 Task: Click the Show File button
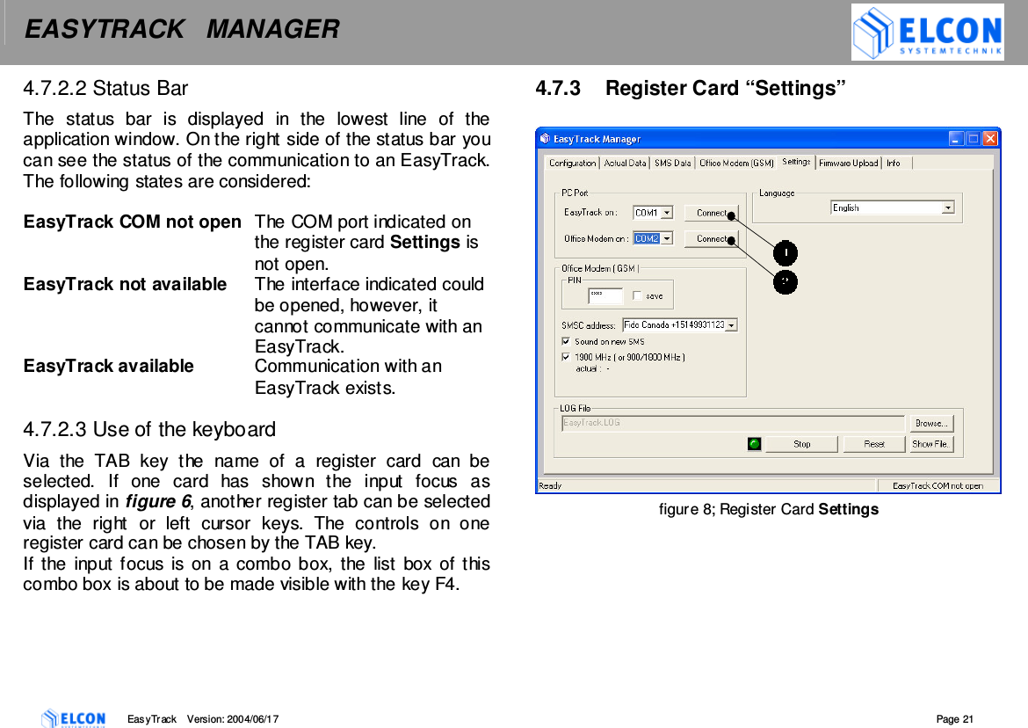pyautogui.click(x=930, y=444)
